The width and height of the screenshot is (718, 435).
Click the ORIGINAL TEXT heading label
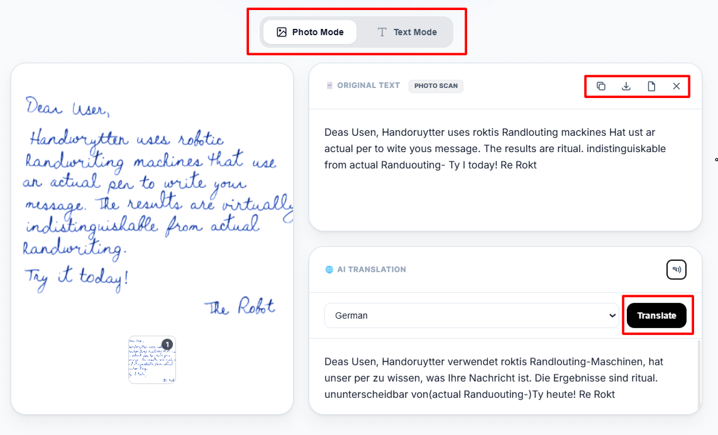368,85
